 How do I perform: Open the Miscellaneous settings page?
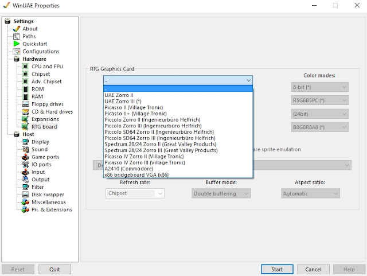tap(49, 202)
